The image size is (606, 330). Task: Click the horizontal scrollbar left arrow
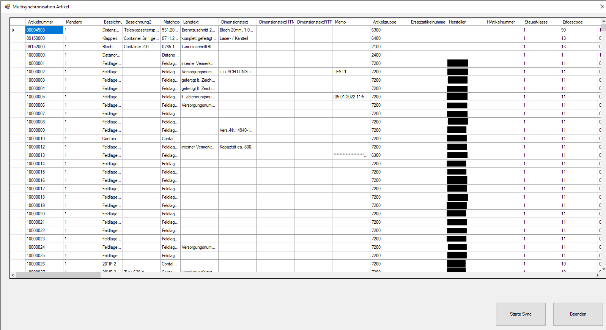pyautogui.click(x=13, y=275)
